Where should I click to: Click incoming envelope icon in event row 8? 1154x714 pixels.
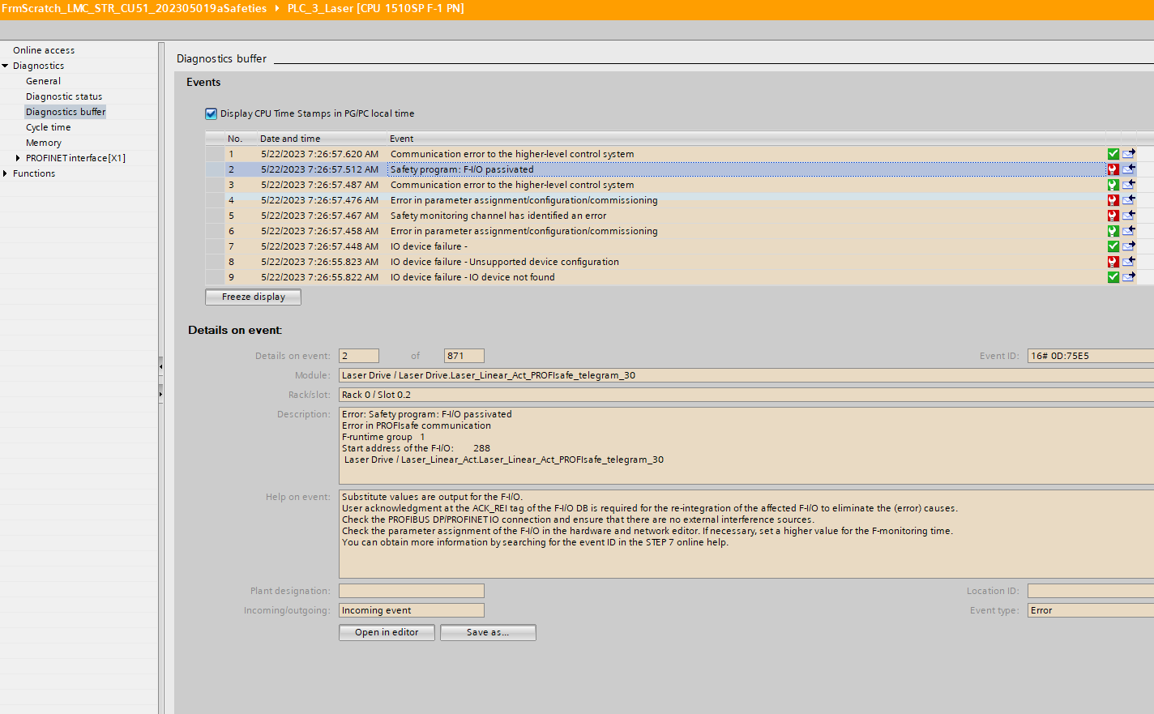tap(1128, 262)
